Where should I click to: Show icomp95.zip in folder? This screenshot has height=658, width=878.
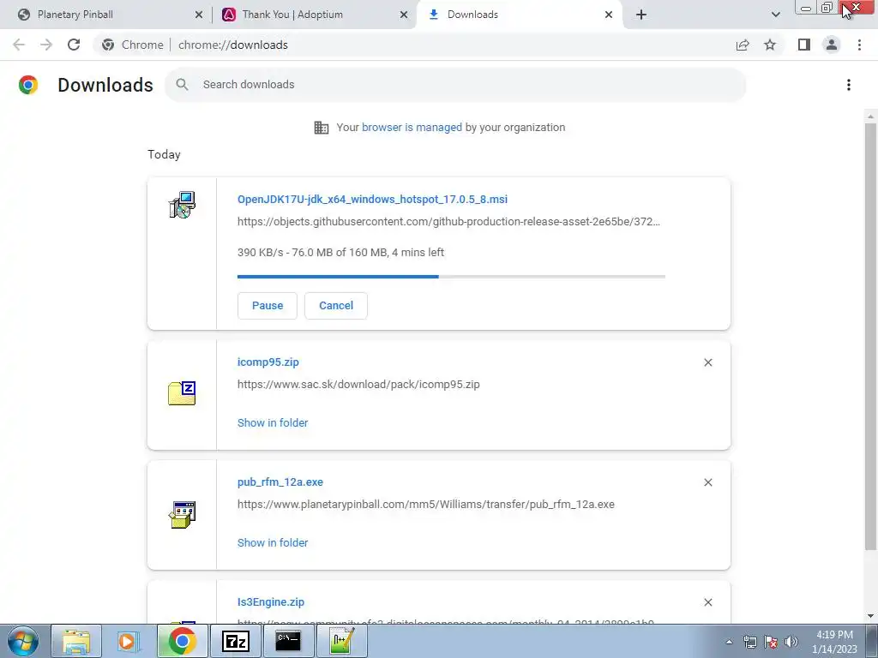[273, 423]
